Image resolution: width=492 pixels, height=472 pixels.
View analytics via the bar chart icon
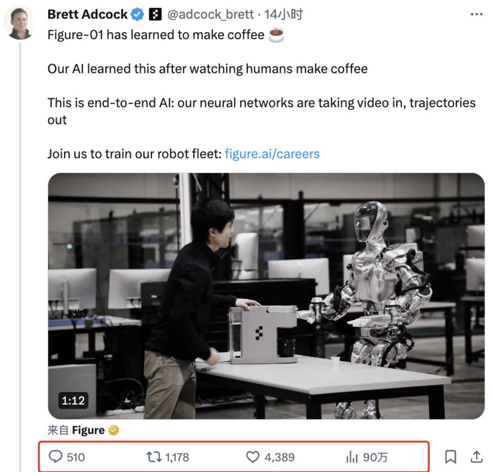352,457
